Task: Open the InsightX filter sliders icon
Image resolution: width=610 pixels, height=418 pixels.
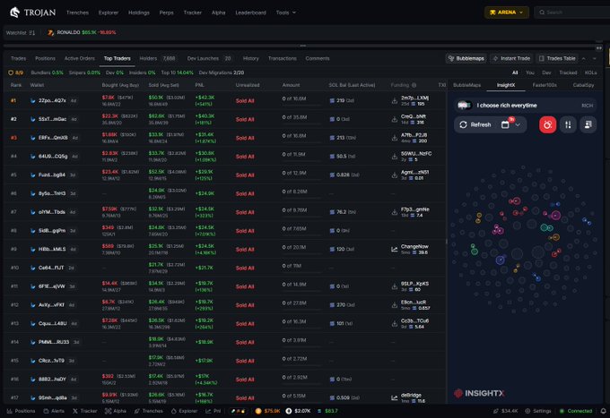Action: pyautogui.click(x=568, y=124)
